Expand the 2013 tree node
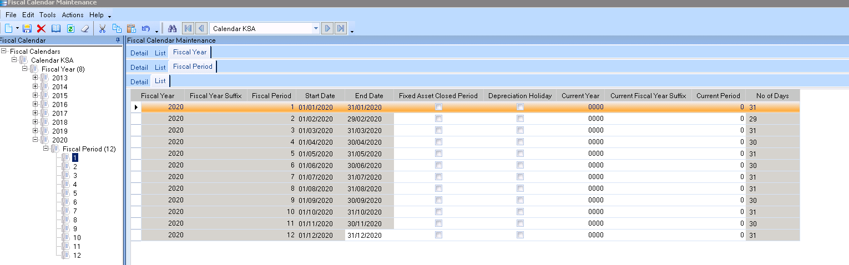Screen dimensions: 849x265 click(x=36, y=78)
